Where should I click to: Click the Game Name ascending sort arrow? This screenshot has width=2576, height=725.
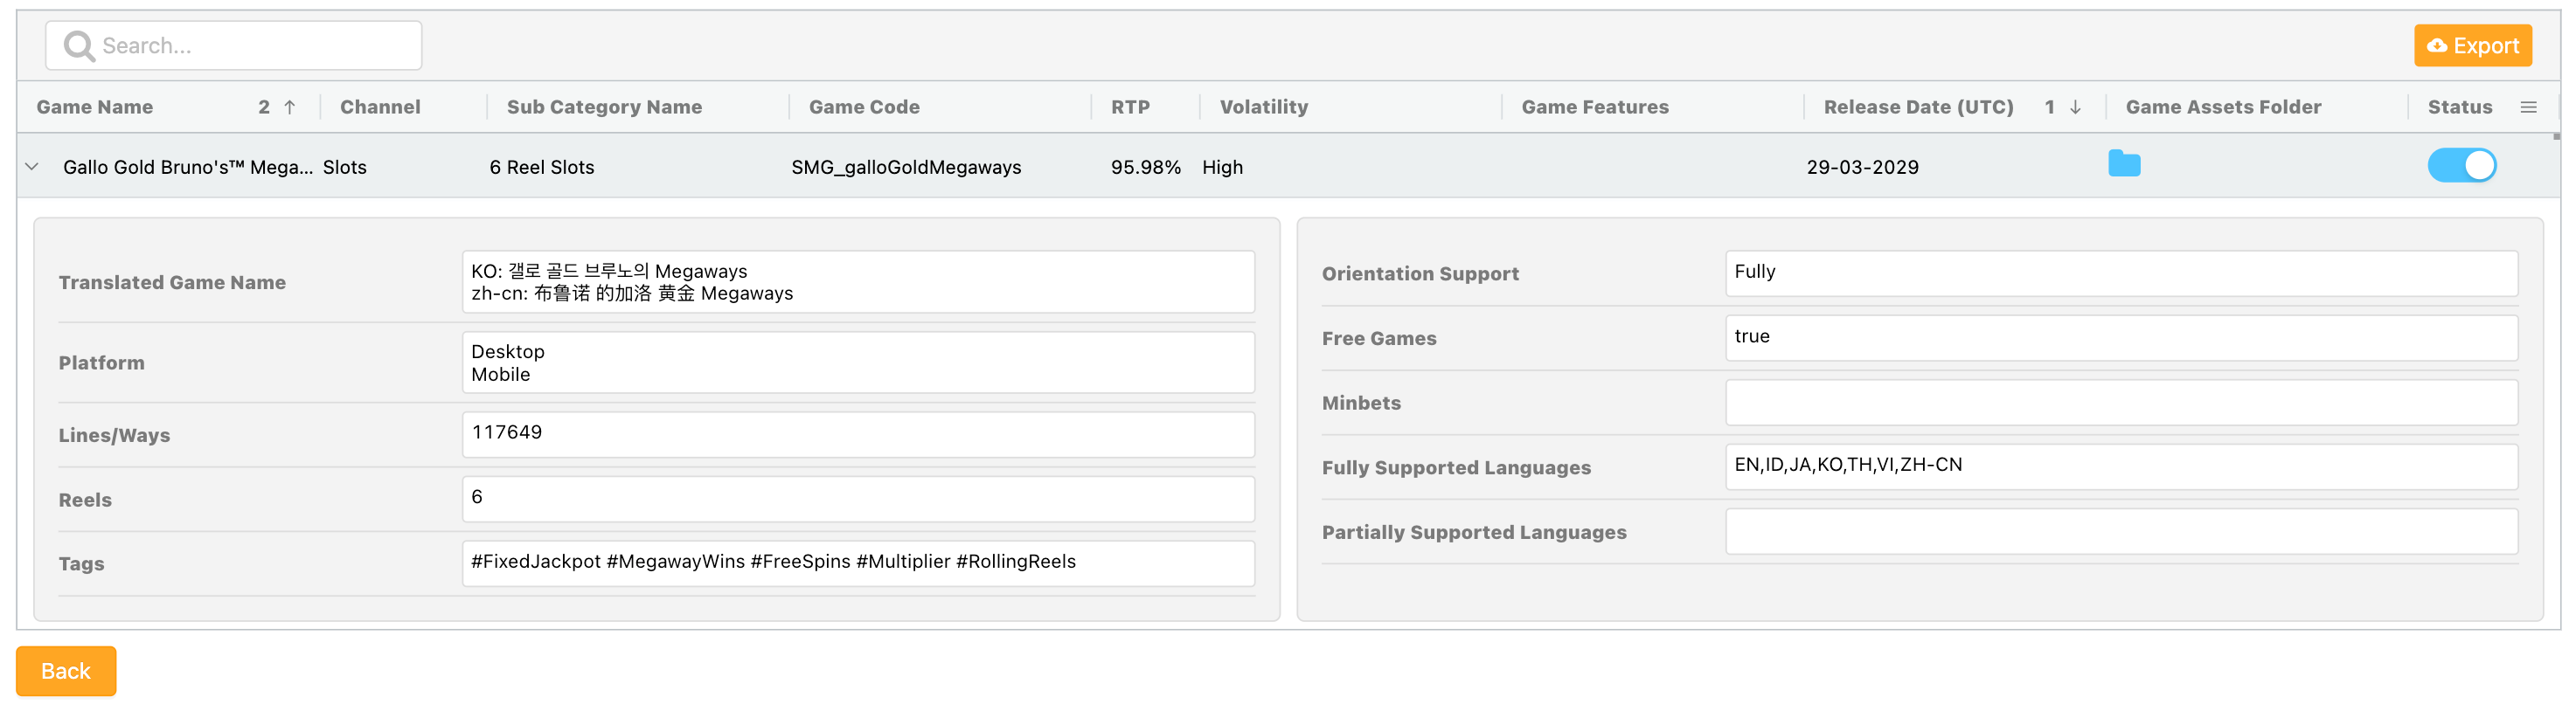point(289,107)
